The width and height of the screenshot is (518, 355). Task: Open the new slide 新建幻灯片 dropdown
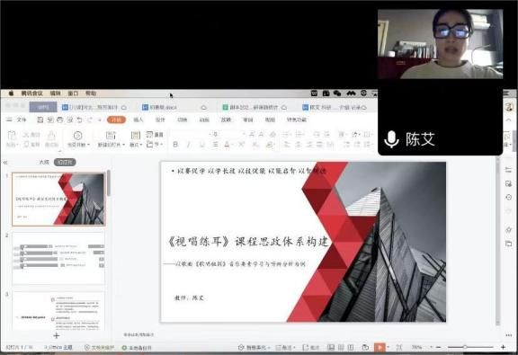click(111, 145)
